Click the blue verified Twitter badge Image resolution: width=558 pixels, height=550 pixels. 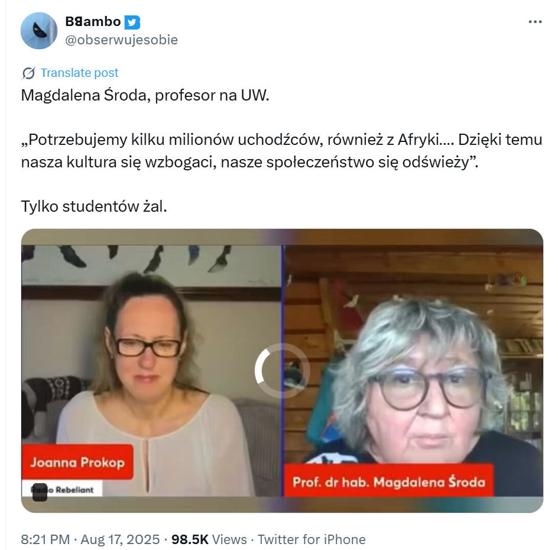(x=132, y=22)
